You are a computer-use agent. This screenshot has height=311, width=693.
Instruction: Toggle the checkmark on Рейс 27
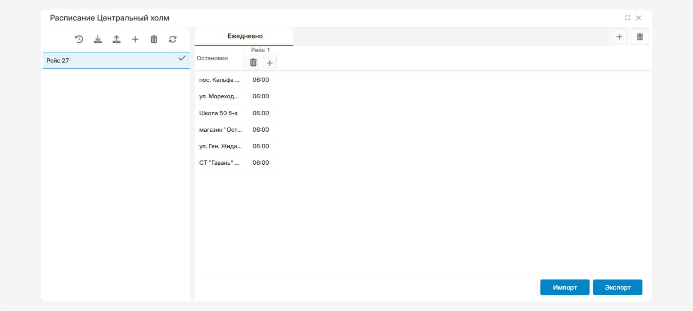coord(182,58)
